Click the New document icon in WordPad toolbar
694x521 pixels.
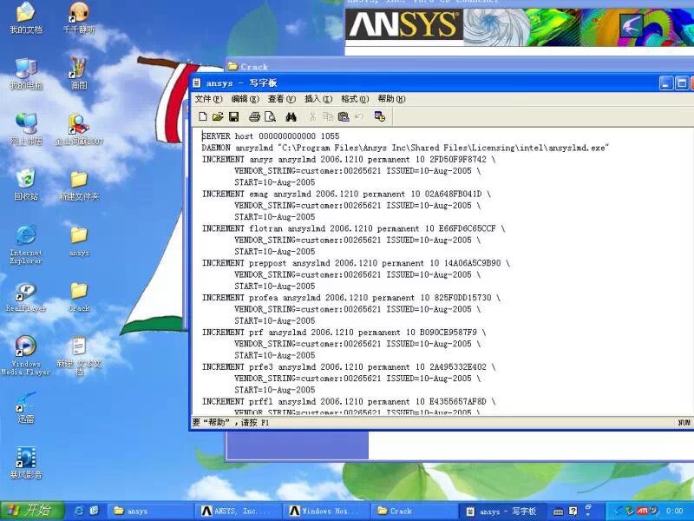pos(203,116)
